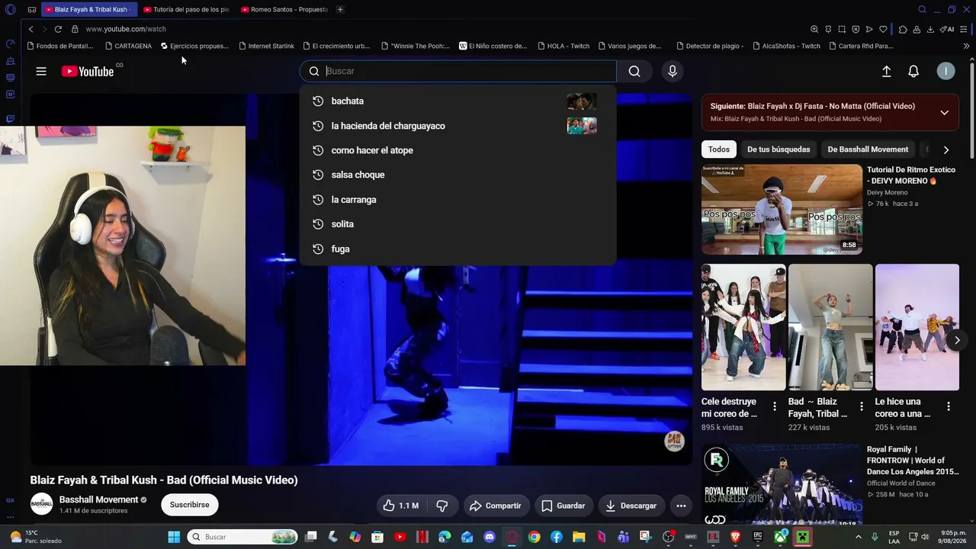
Task: Select the 'De Basshall Movement' filter chip
Action: click(x=868, y=149)
